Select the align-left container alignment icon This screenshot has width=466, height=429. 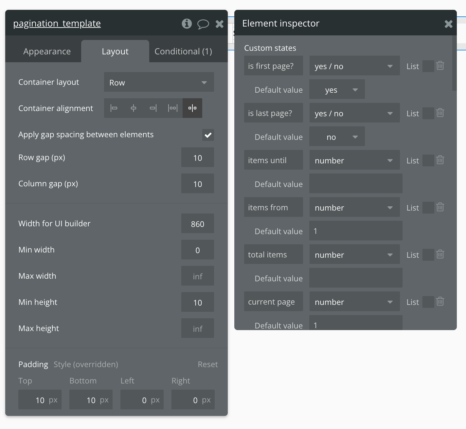(x=114, y=108)
